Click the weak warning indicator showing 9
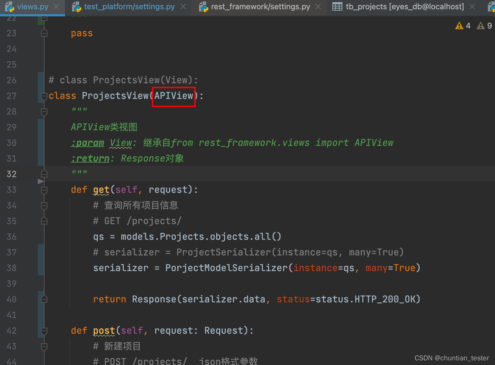Image resolution: width=495 pixels, height=365 pixels. [480, 25]
